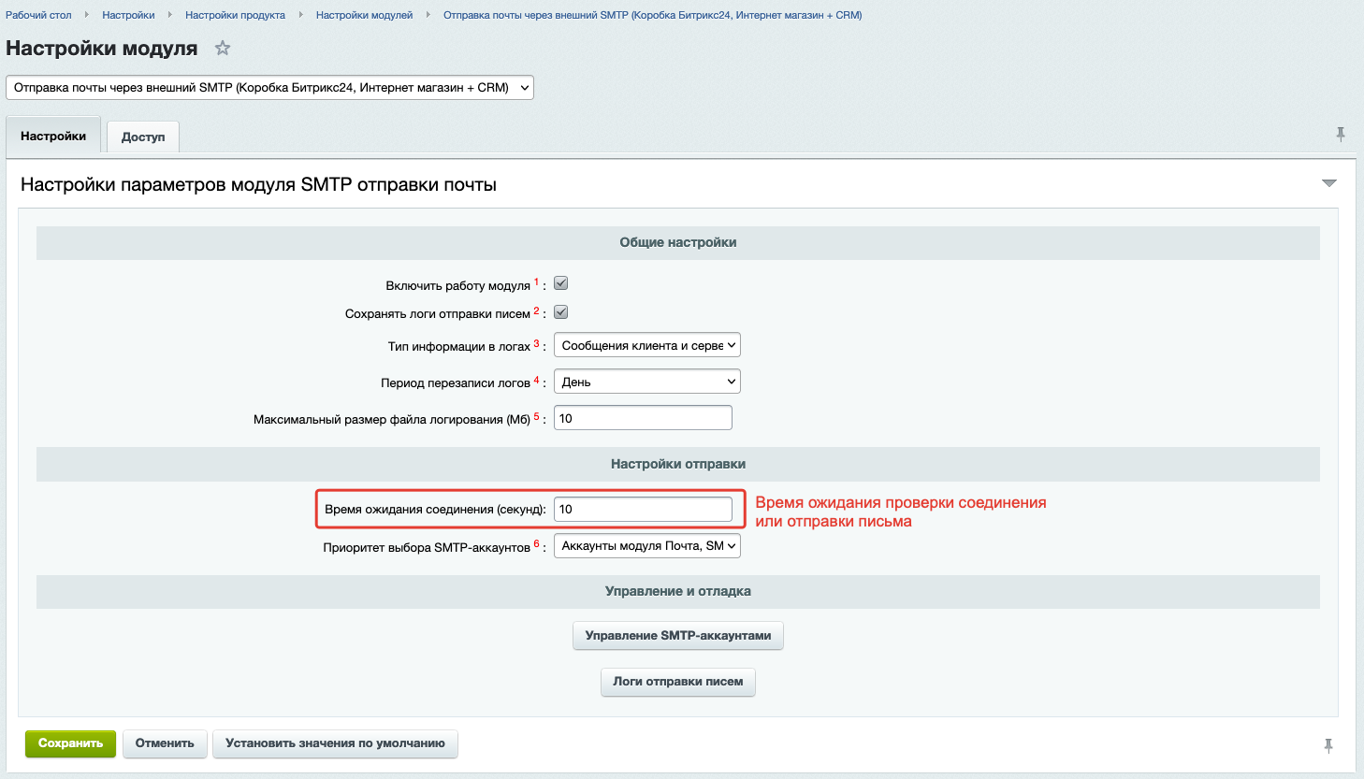Focus the connection timeout seconds field
Screen dimensions: 1364x779
click(x=643, y=509)
